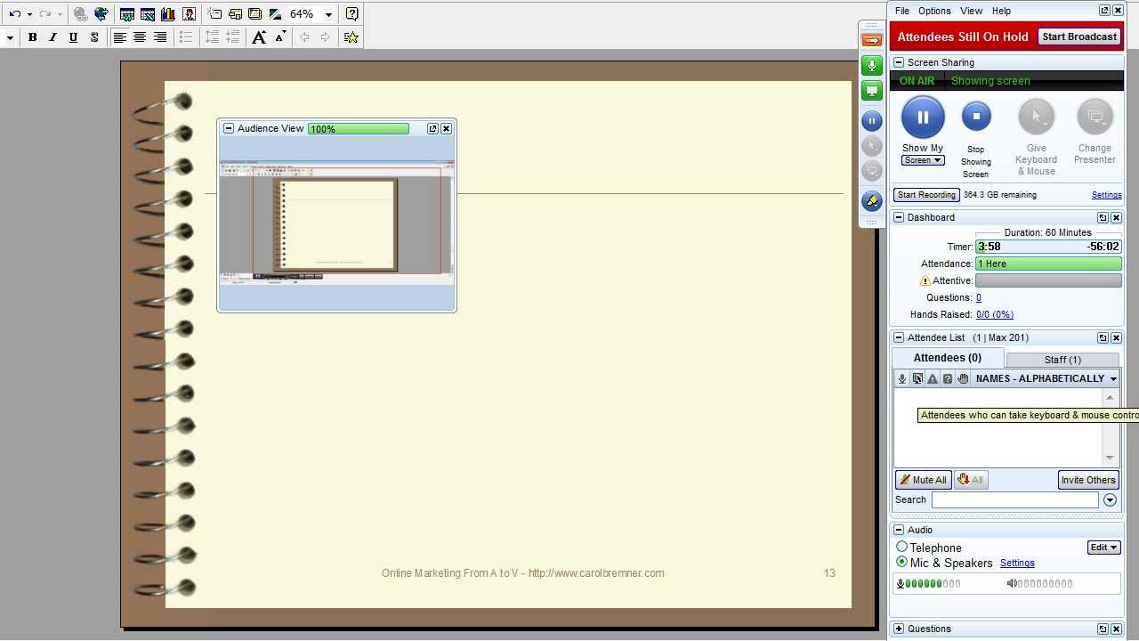Align text to the right
Screen dimensions: 1139x641
160,37
